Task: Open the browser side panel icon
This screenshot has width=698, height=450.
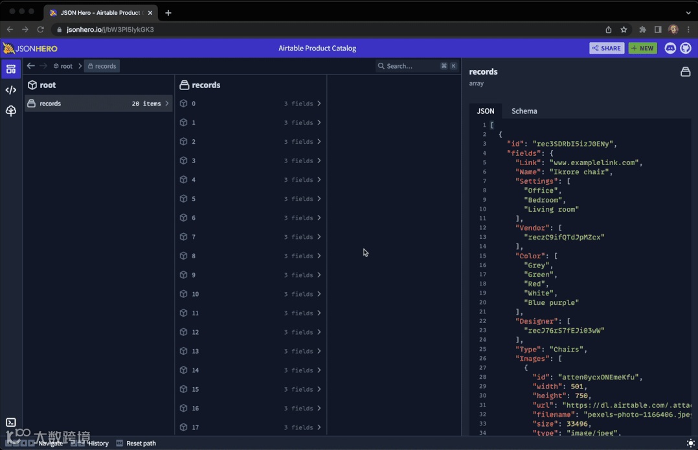Action: [657, 29]
